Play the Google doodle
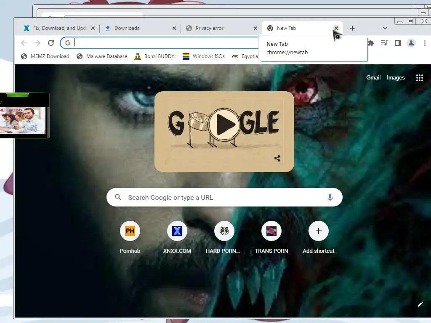 [224, 124]
